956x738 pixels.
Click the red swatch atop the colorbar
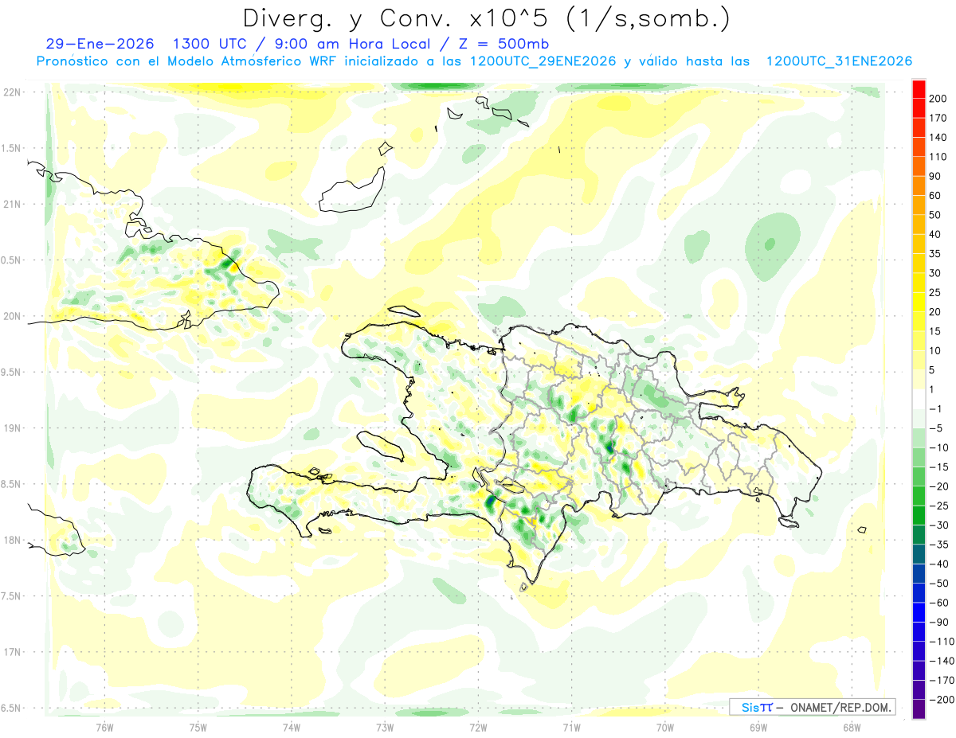919,88
